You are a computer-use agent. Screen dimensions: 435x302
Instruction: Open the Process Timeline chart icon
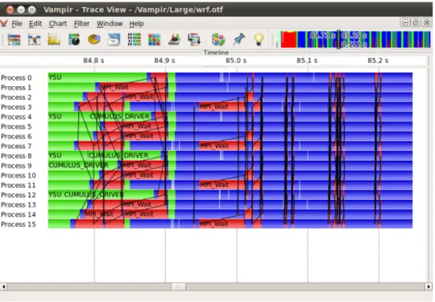34,40
